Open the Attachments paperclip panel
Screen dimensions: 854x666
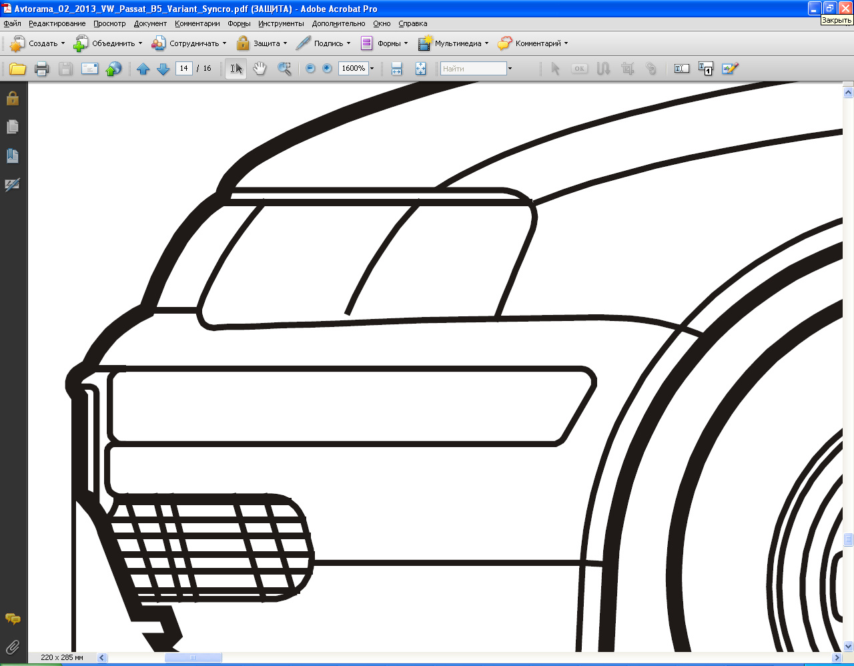coord(13,647)
